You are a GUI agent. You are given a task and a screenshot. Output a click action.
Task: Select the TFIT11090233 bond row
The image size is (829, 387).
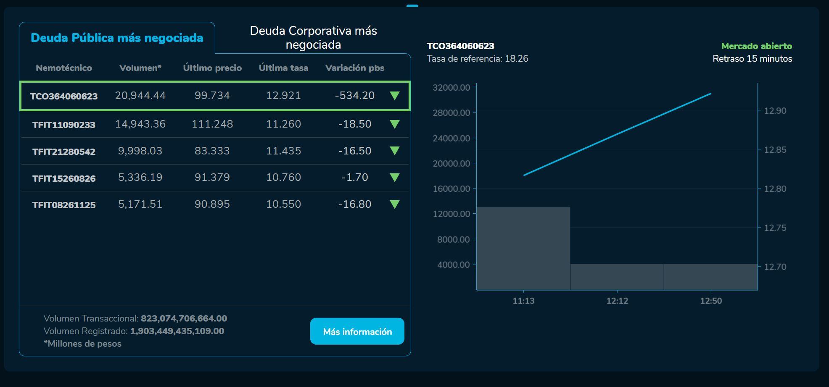[64, 125]
